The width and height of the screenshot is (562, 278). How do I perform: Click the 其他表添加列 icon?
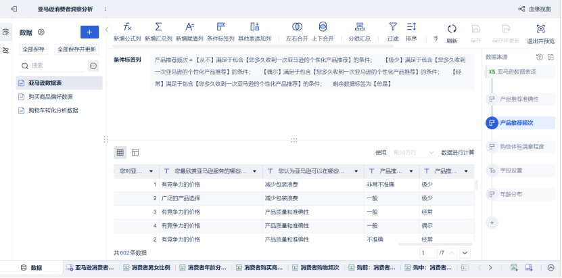click(x=255, y=27)
